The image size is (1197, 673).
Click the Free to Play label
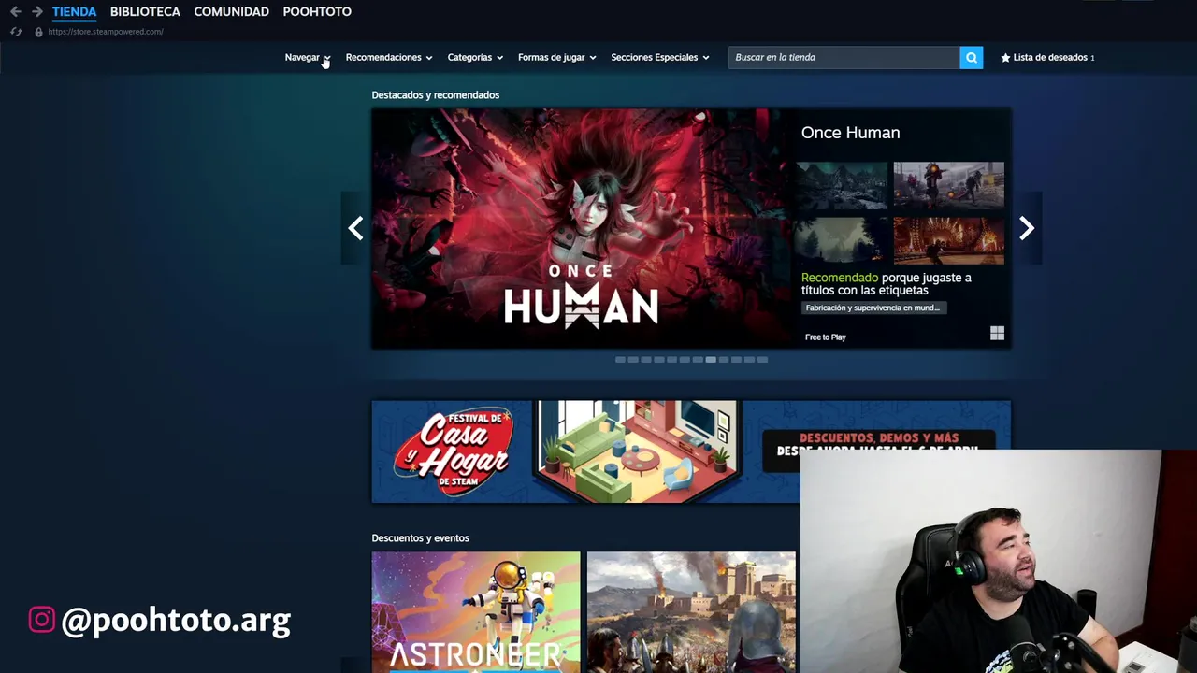(x=825, y=337)
